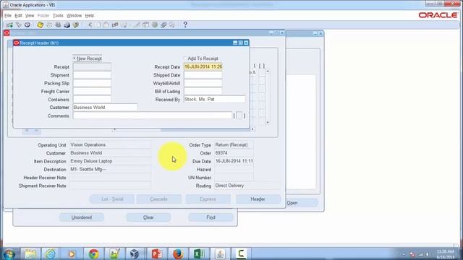Click the Folder Tools toolbar icon
The height and width of the screenshot is (260, 463).
(x=172, y=25)
